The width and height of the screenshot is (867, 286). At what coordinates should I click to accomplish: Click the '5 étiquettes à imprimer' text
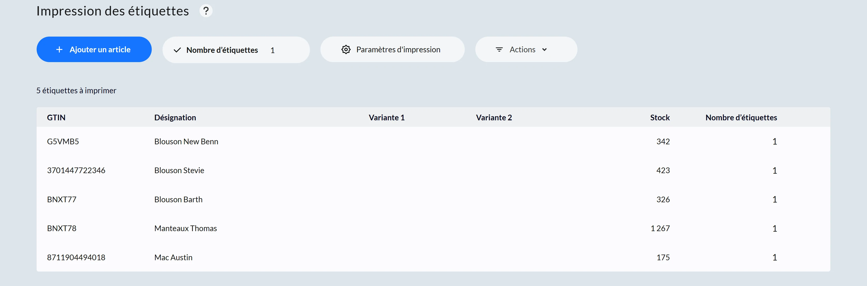[76, 91]
